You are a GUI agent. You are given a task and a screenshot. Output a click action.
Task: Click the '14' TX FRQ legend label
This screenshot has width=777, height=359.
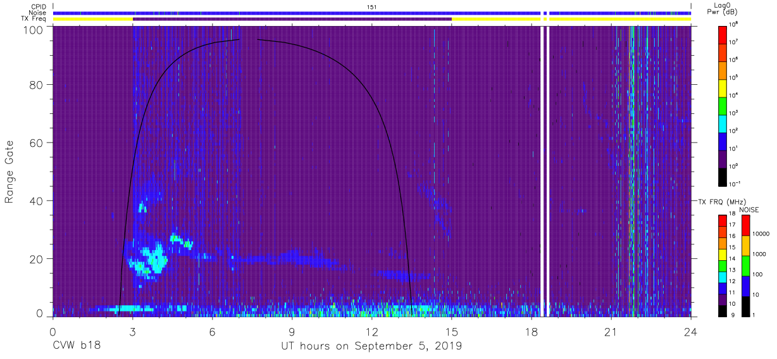pos(733,258)
